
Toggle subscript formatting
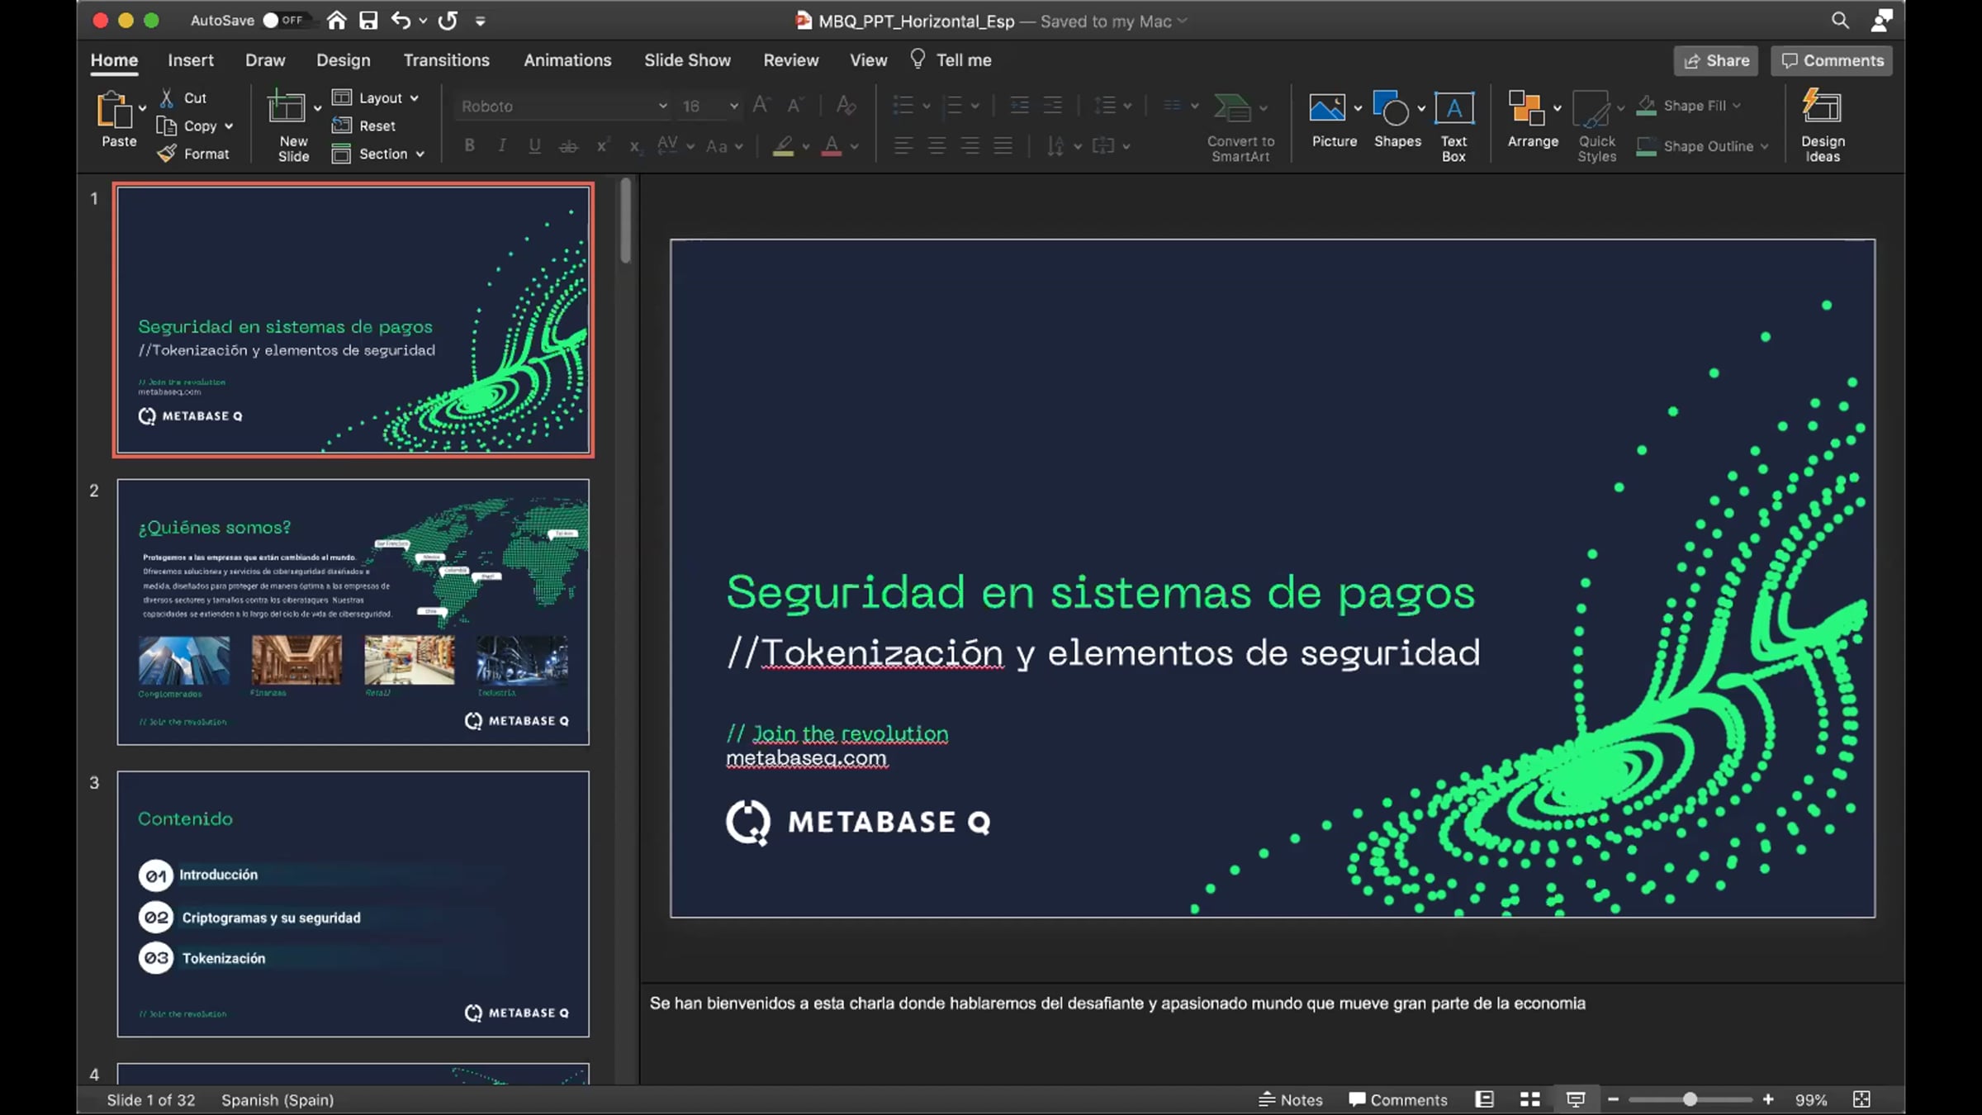click(x=634, y=146)
